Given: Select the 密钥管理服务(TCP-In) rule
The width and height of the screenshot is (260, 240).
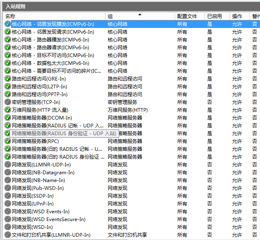Looking at the screenshot, I should pos(36,102).
